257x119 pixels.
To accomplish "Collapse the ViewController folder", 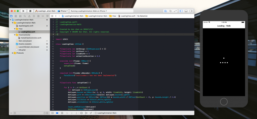I will pyautogui.click(x=15, y=35).
